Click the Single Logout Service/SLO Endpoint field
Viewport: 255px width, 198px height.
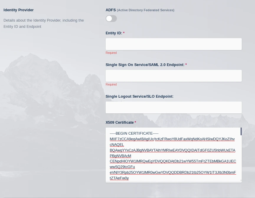click(x=174, y=107)
